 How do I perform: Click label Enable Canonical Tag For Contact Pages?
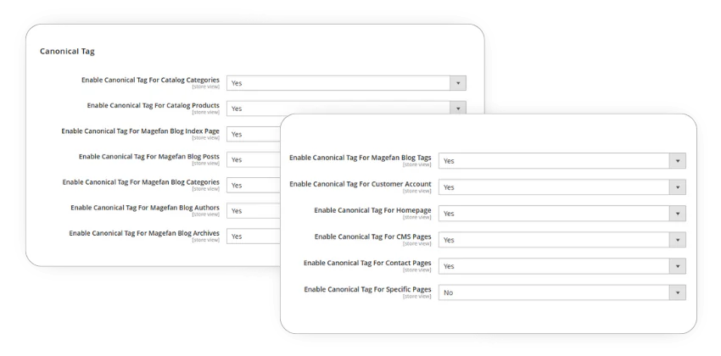[x=367, y=263]
